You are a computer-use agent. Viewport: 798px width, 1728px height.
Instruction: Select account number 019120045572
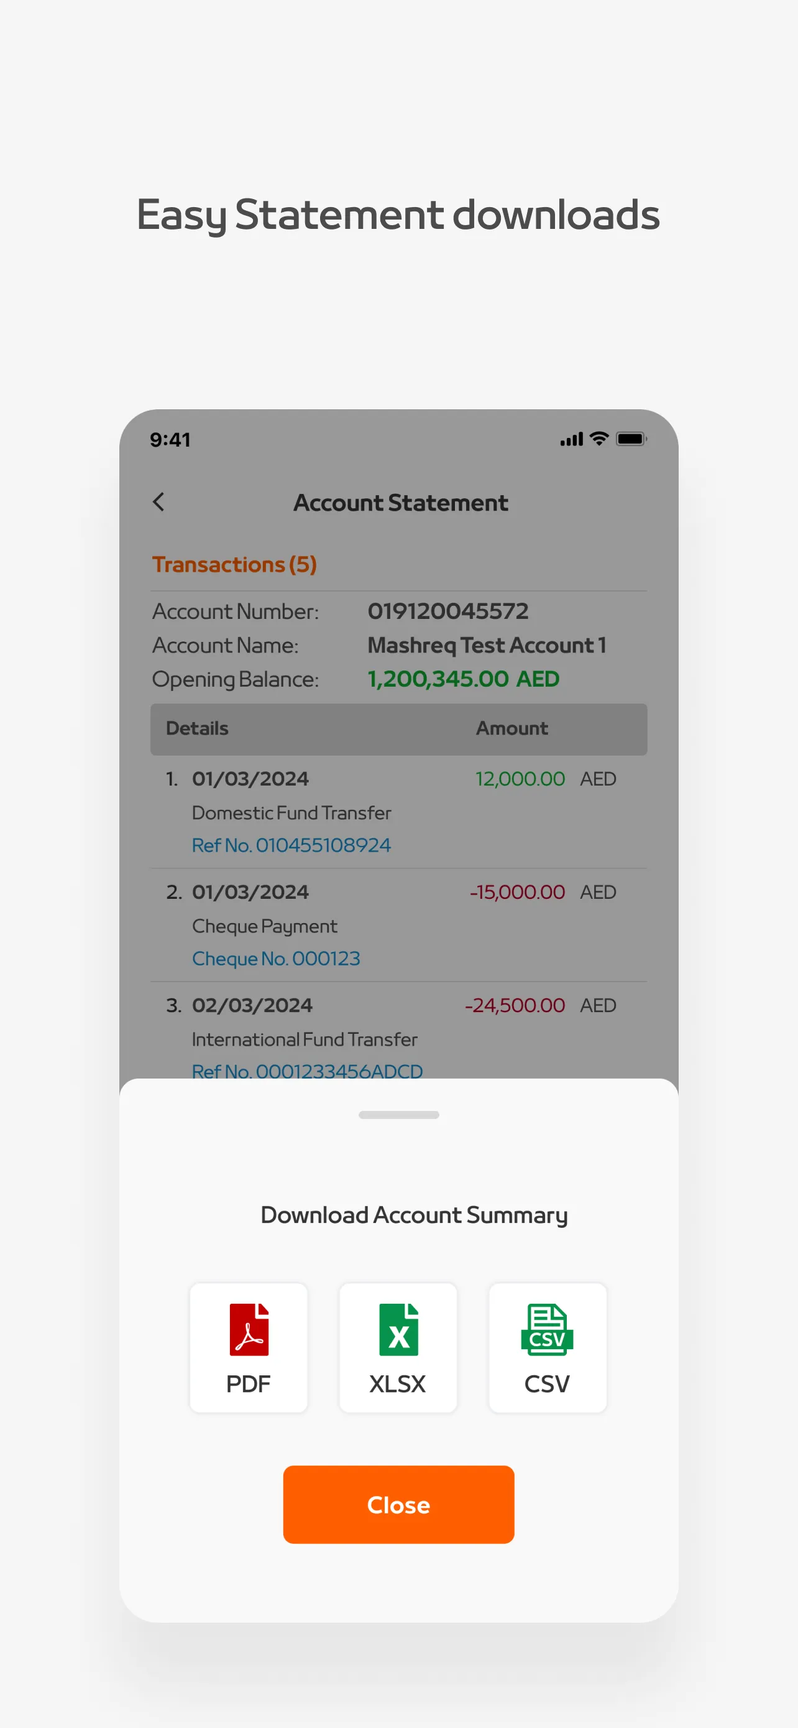click(x=448, y=611)
